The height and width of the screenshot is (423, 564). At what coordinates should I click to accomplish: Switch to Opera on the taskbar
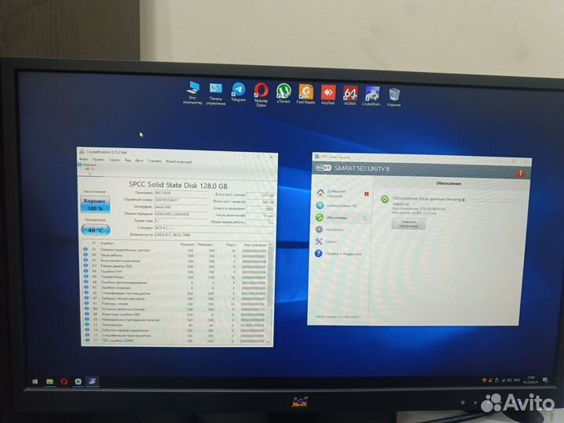[64, 381]
